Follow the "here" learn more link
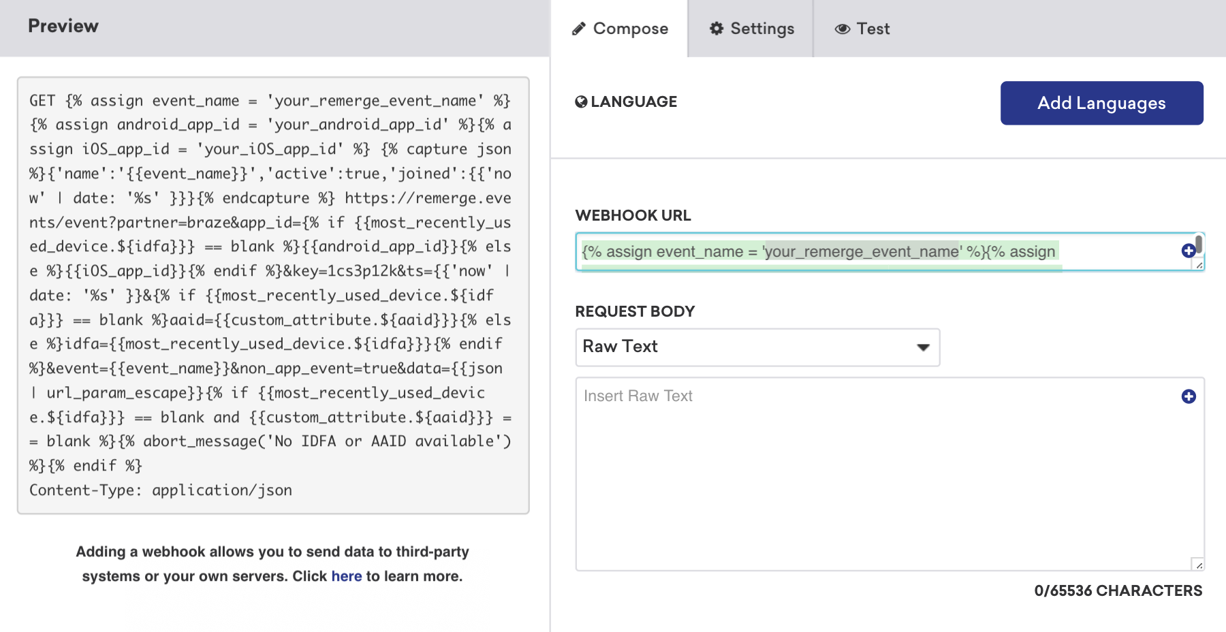The image size is (1226, 632). 346,576
